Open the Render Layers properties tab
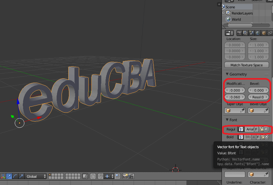This screenshot has width=273, height=185. click(x=245, y=33)
